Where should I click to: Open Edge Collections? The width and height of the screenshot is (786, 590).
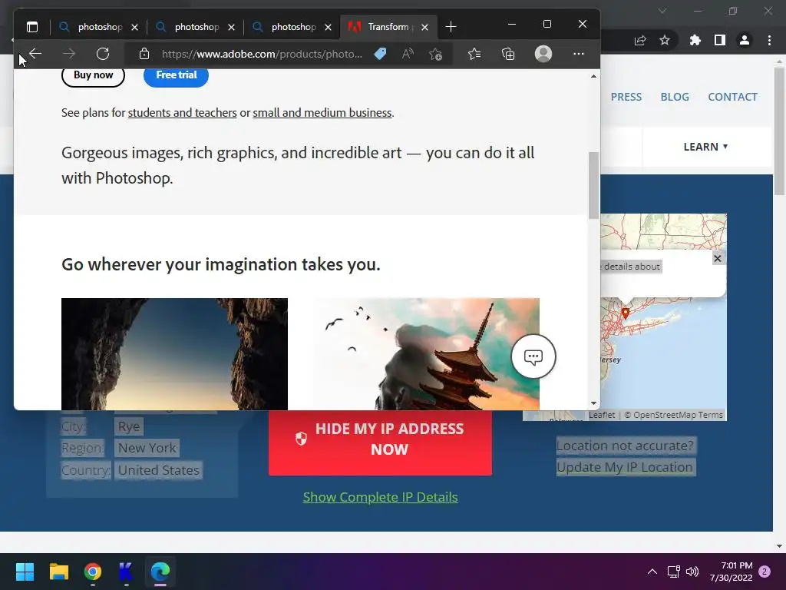click(x=508, y=54)
